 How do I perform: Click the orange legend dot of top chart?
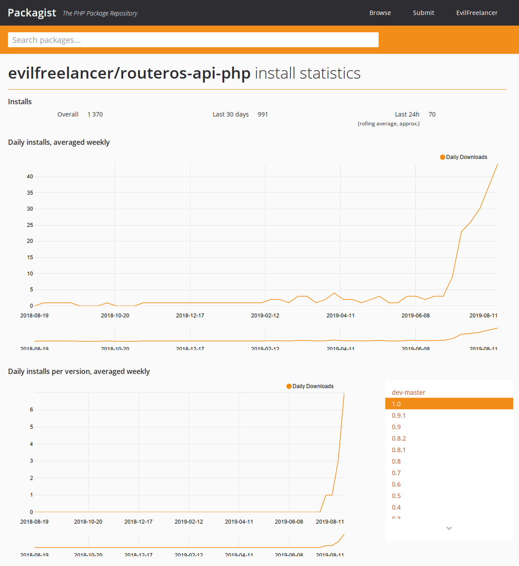pyautogui.click(x=442, y=157)
